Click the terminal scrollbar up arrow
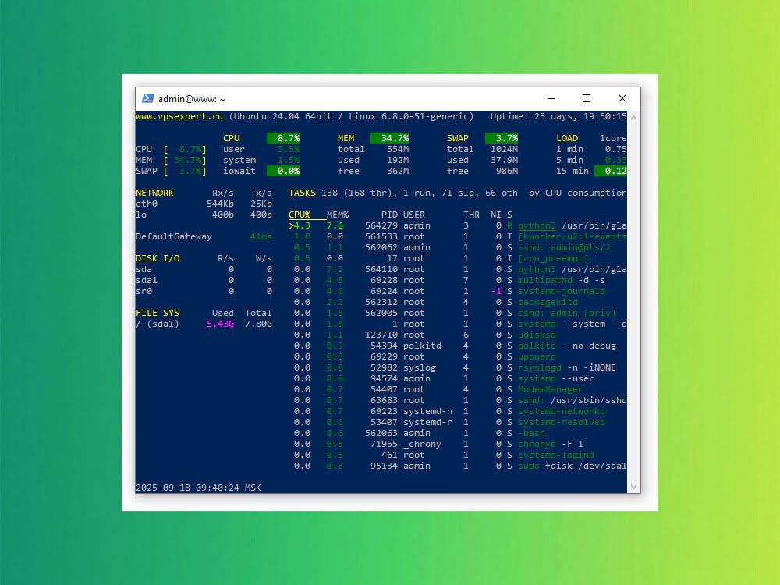 coord(633,118)
